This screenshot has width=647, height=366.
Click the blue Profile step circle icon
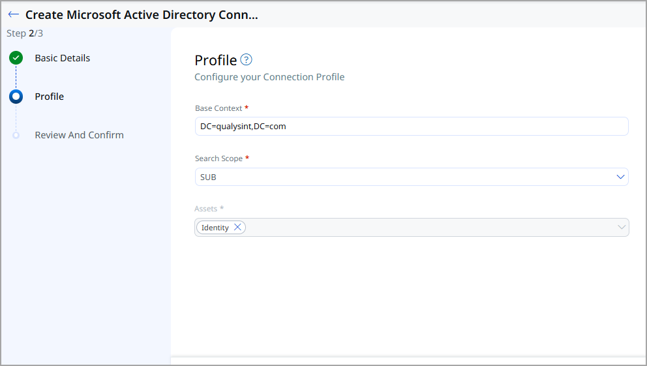(16, 97)
